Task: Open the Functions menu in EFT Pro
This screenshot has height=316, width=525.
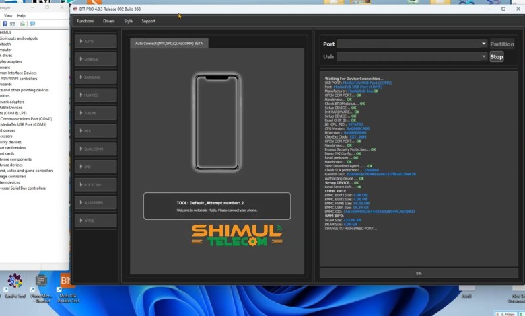Action: (x=85, y=21)
